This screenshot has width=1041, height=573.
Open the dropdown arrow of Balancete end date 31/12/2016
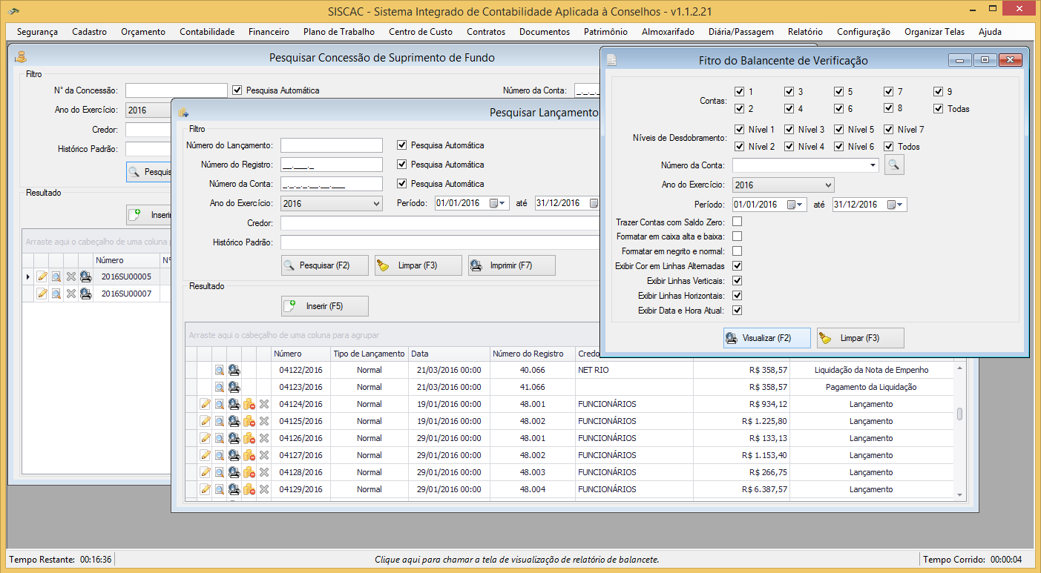coord(900,205)
